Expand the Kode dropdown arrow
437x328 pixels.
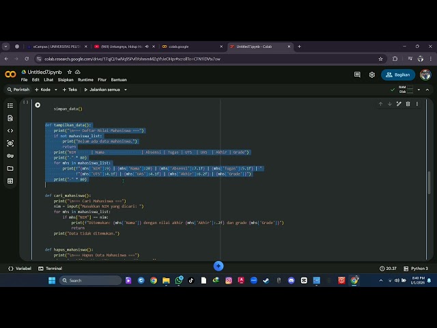tap(56, 90)
